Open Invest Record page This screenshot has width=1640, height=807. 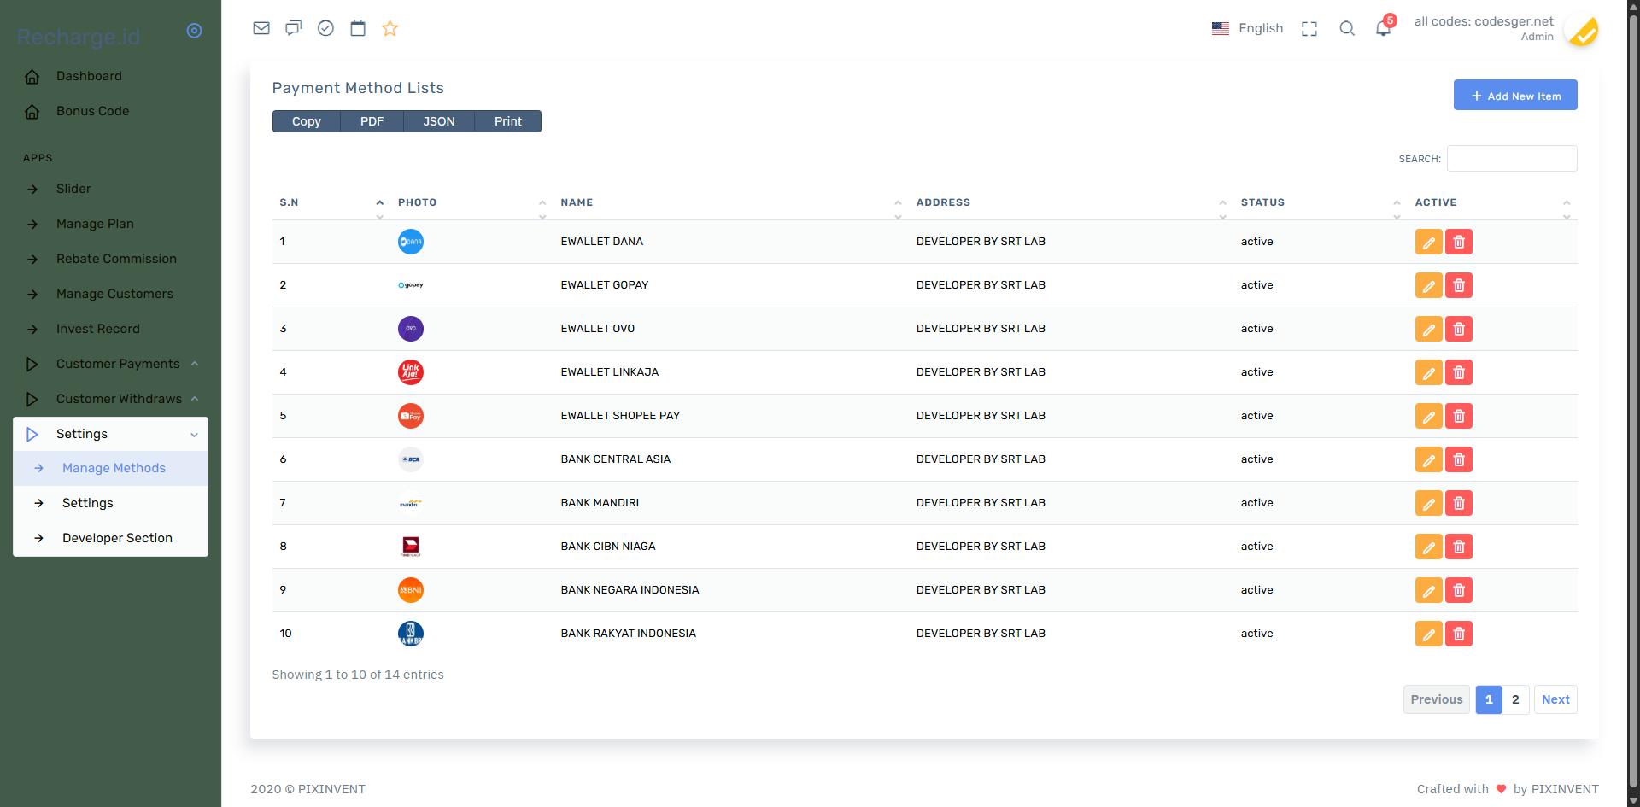pos(111,329)
